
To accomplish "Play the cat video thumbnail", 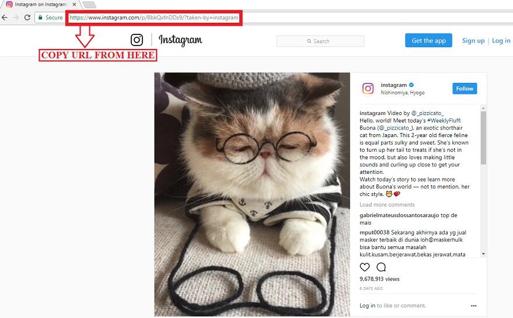I will click(252, 194).
